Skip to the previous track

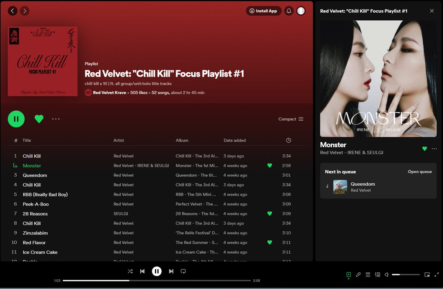142,271
